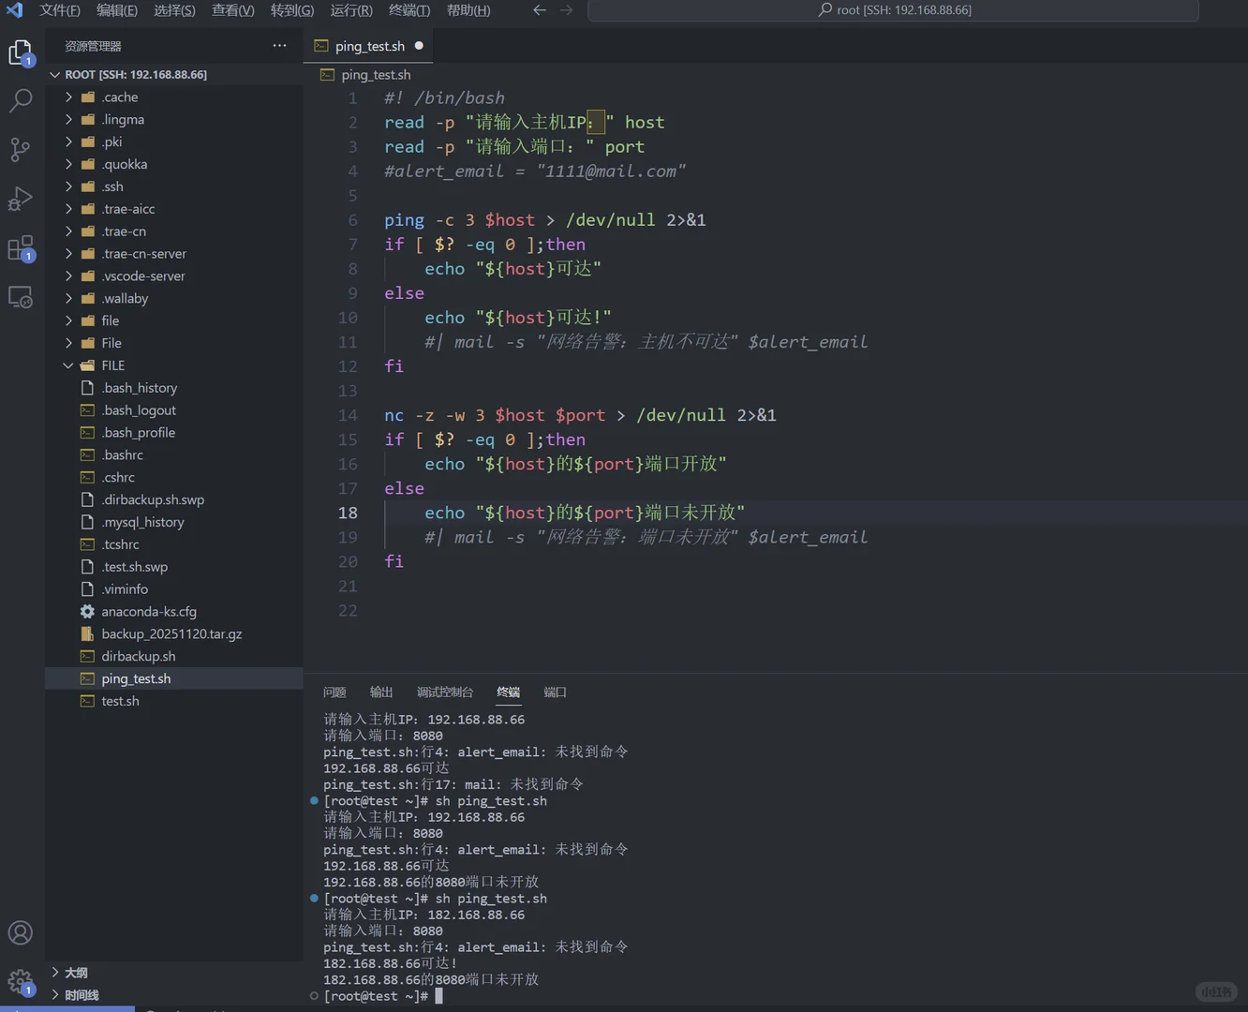The height and width of the screenshot is (1012, 1248).
Task: Collapse the uppercase FILE folder
Action: click(x=174, y=365)
